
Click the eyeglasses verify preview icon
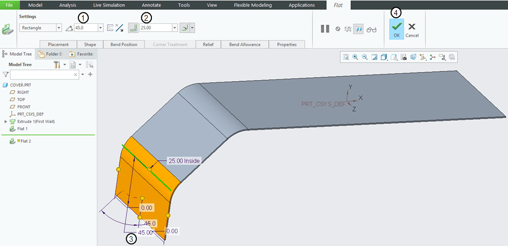pos(371,29)
